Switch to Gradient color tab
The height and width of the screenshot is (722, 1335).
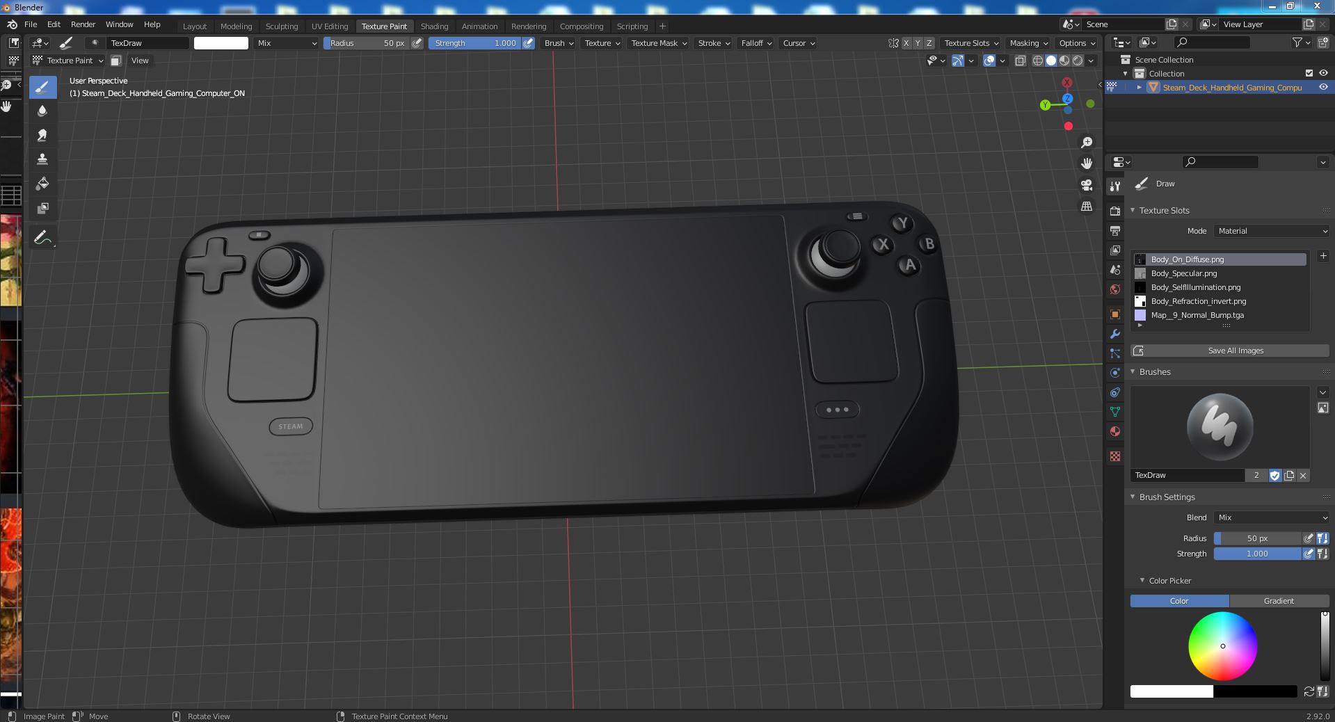(1279, 601)
